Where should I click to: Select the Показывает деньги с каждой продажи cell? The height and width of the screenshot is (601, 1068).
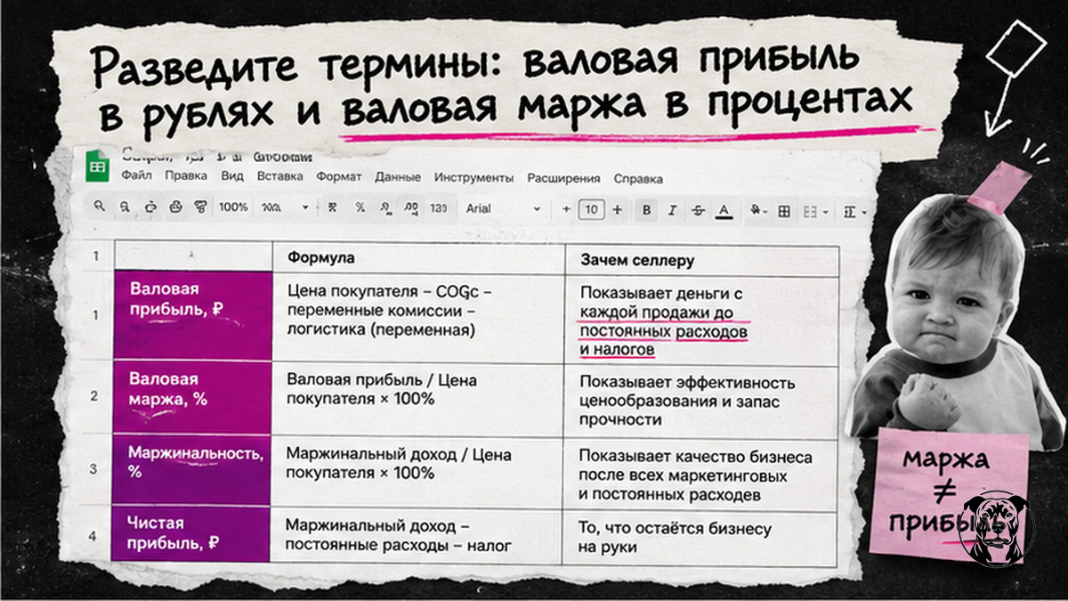tap(700, 321)
